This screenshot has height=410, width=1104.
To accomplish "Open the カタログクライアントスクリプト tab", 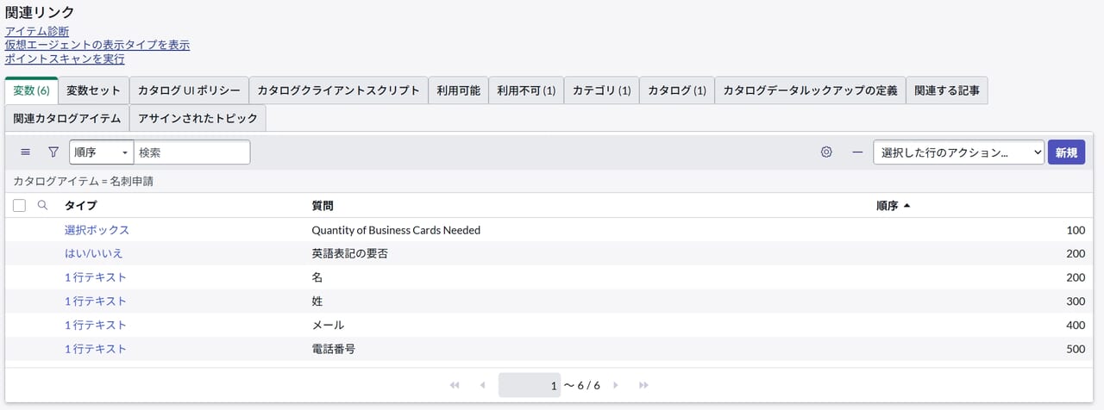I will (x=338, y=90).
